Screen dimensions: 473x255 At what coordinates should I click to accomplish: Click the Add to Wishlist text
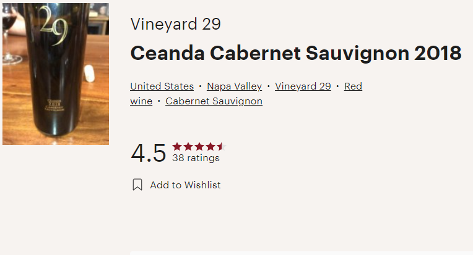click(x=185, y=185)
